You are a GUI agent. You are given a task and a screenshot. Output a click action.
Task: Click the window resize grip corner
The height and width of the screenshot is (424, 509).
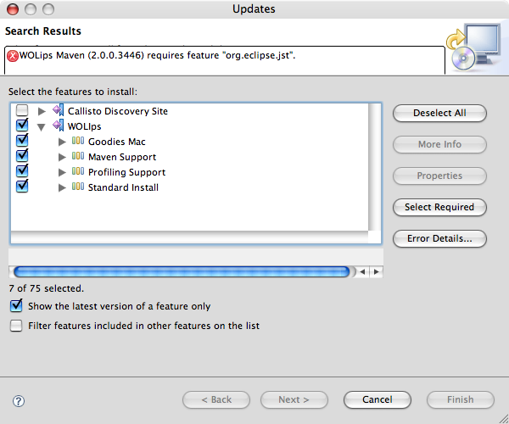tap(503, 419)
